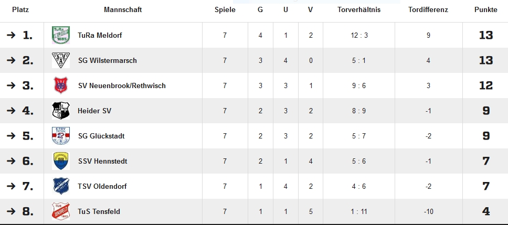Open the SV Neuenbrook/Rethwisch team name
508x225 pixels.
click(x=122, y=86)
